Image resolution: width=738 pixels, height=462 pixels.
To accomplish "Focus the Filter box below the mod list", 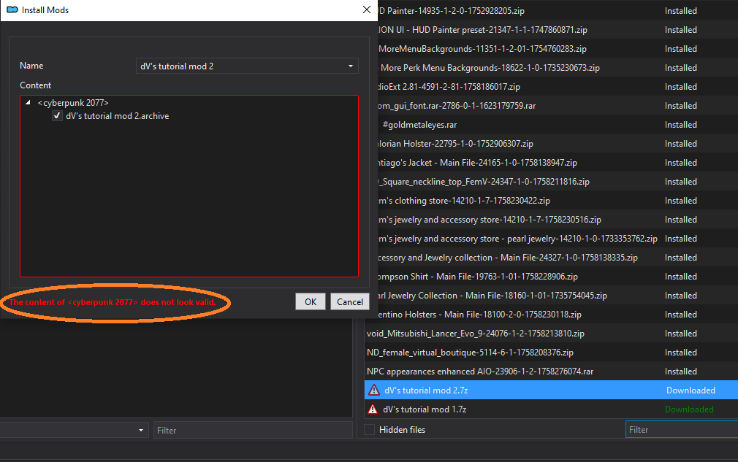I will [252, 431].
